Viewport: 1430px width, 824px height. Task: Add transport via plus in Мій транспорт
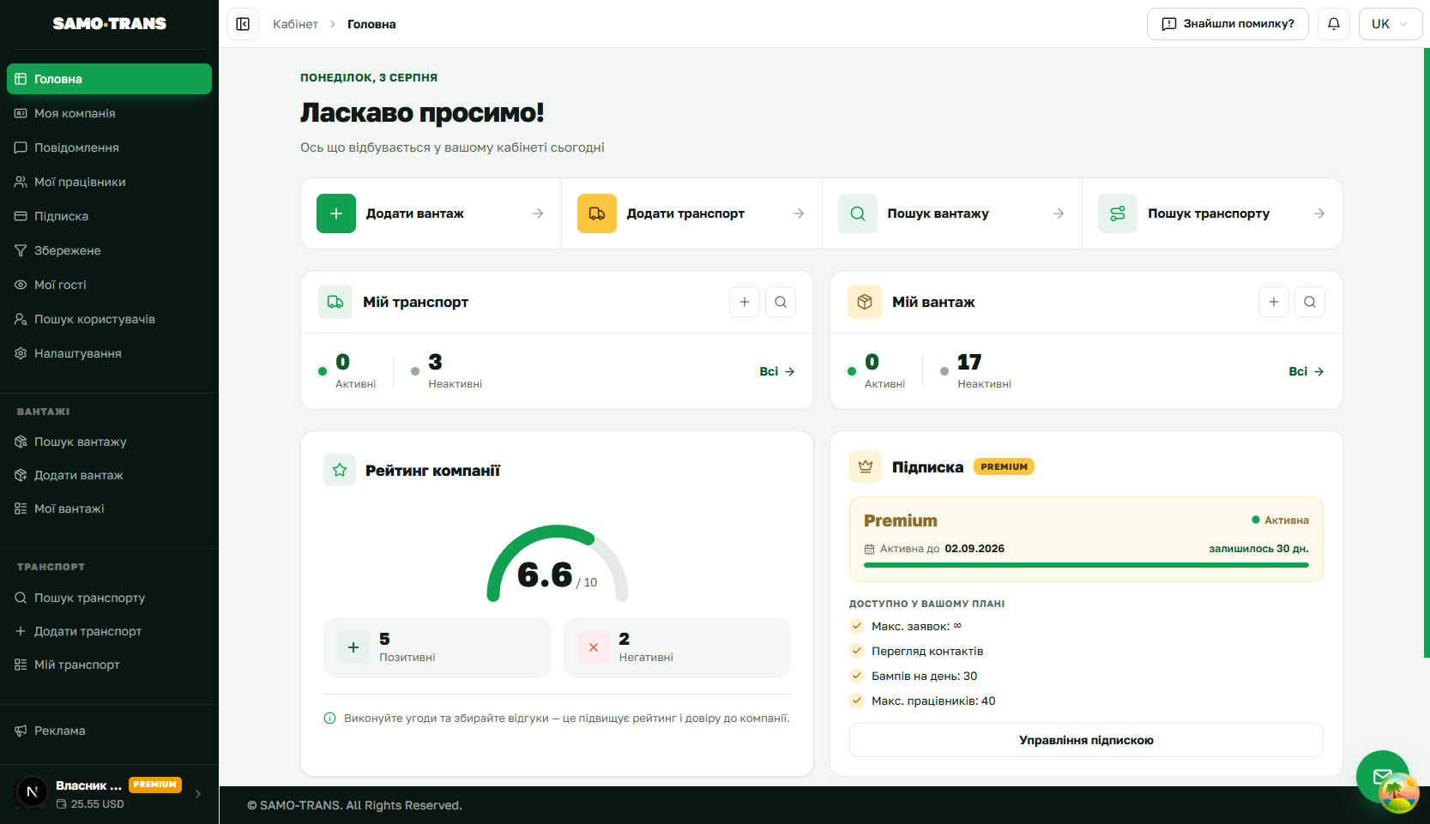[x=745, y=302]
